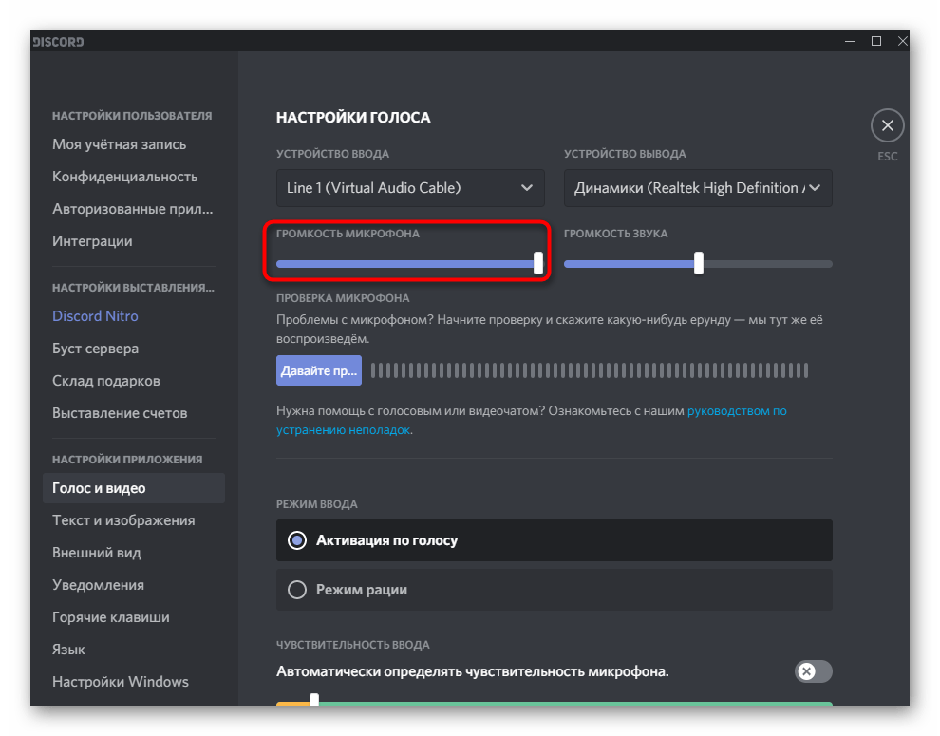Select the 'Активация по голосу' radio option
This screenshot has width=940, height=736.
point(297,540)
